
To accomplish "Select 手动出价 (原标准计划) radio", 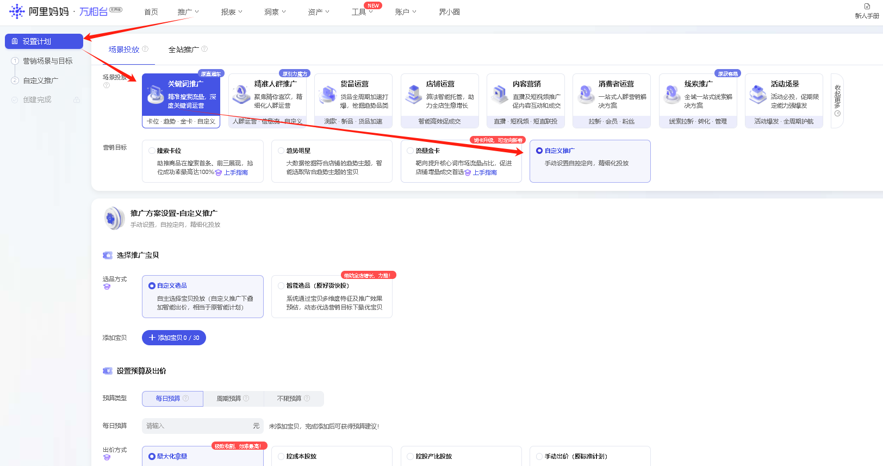I will pos(539,456).
